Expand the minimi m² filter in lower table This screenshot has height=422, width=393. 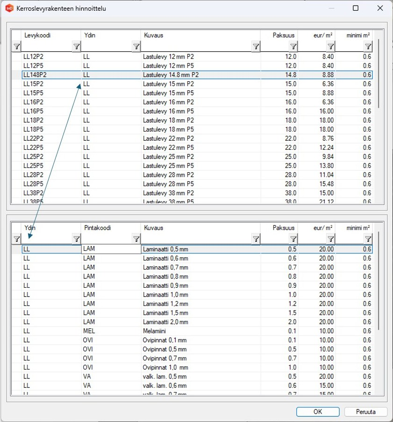coord(368,239)
